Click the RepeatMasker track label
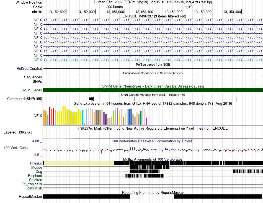 coord(30,196)
